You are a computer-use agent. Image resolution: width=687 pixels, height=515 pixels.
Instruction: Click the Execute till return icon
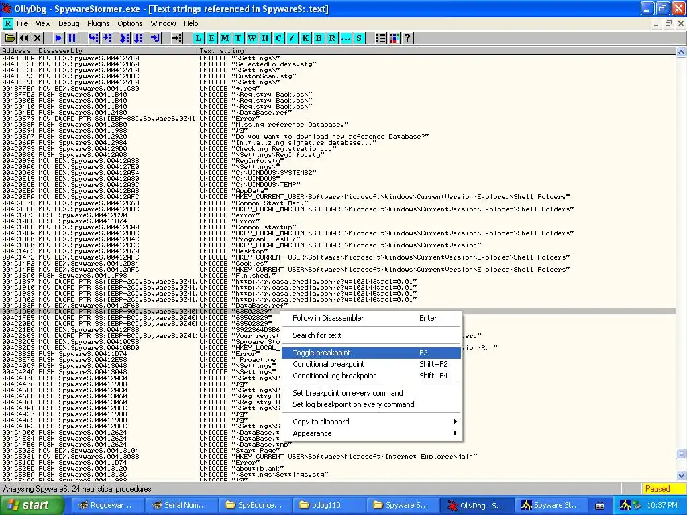[156, 38]
